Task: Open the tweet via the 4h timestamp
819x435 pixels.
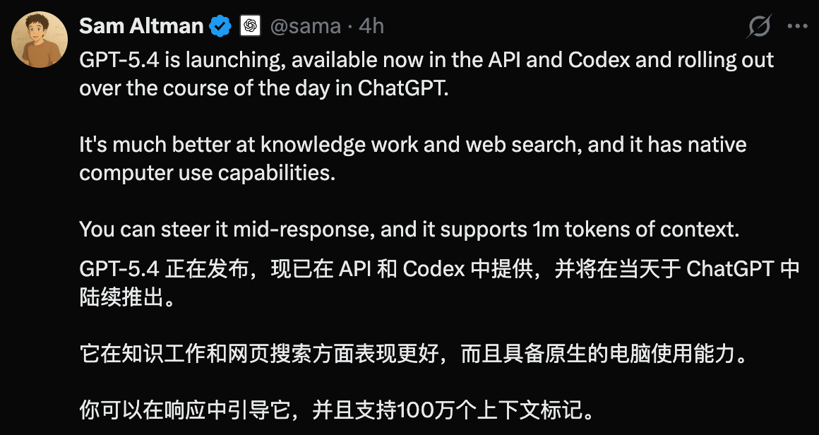Action: click(371, 27)
